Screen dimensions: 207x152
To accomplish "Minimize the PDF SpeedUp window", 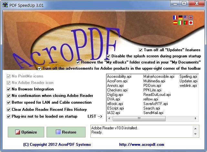I will 175,4.
